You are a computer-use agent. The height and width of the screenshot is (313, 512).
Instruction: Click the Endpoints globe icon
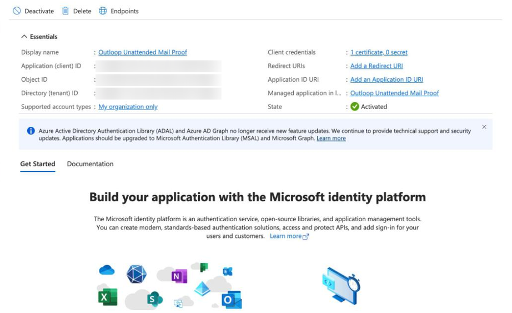[x=103, y=11]
